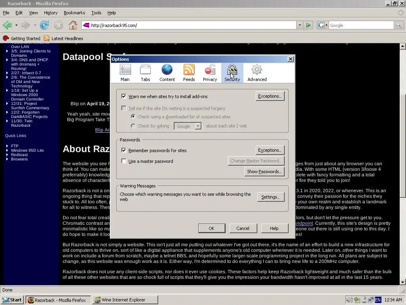Open Latest Headlines feed bookmark

63,39
